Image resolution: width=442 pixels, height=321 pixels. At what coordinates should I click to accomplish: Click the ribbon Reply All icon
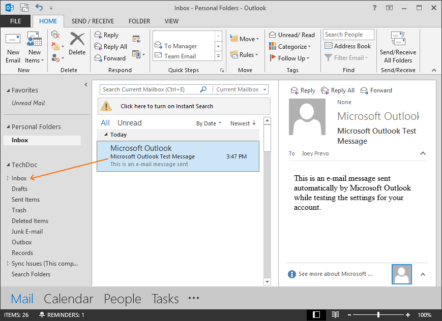(x=98, y=46)
